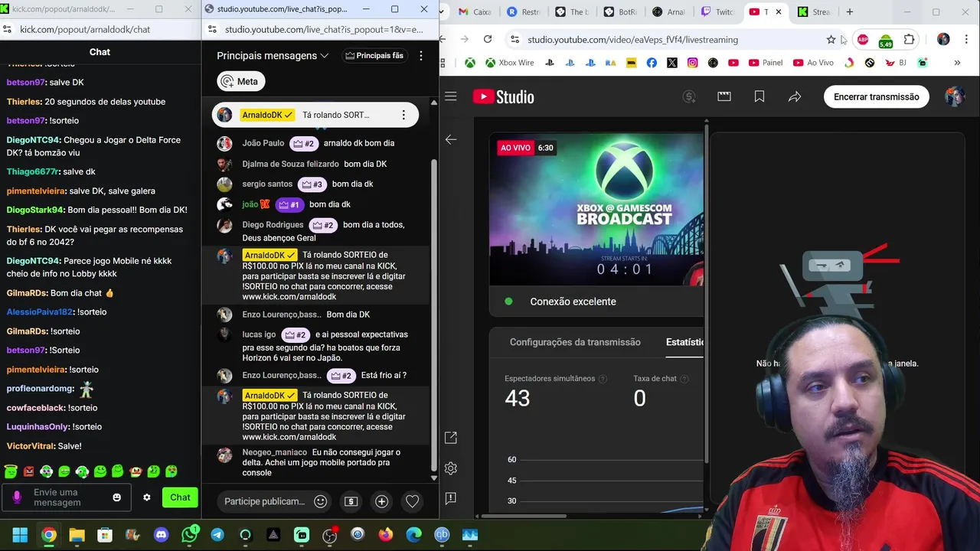Open the Restr browser tab
Screen dimensions: 980x551
pos(524,12)
